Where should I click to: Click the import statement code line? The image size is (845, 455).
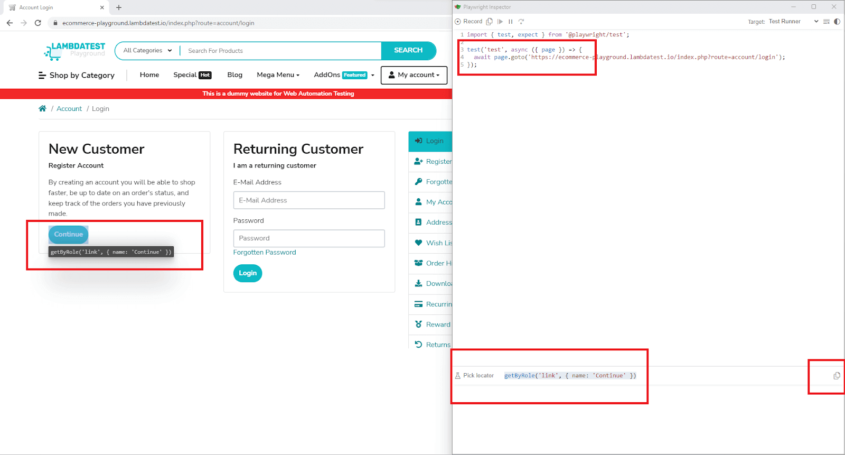548,35
